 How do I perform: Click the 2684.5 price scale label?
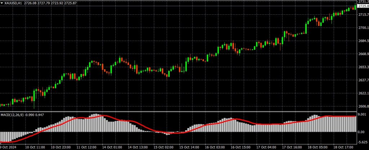(x=363, y=41)
